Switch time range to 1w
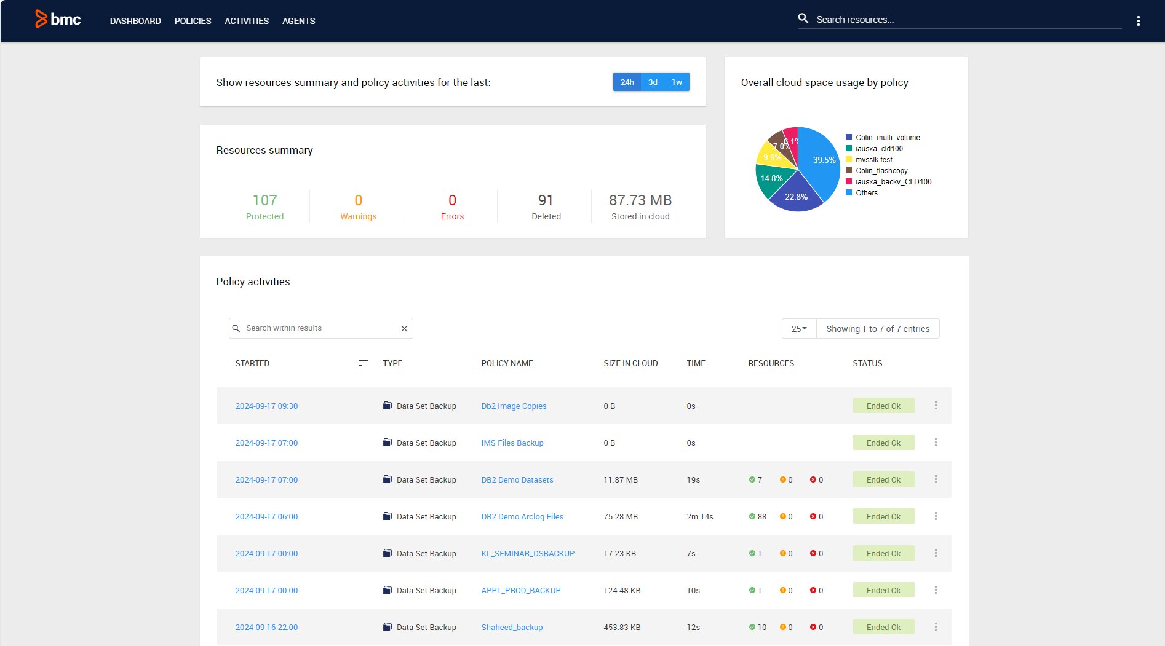 (x=677, y=82)
